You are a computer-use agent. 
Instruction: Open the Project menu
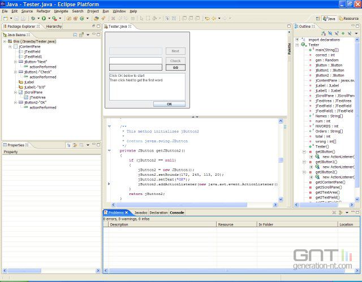pos(93,11)
